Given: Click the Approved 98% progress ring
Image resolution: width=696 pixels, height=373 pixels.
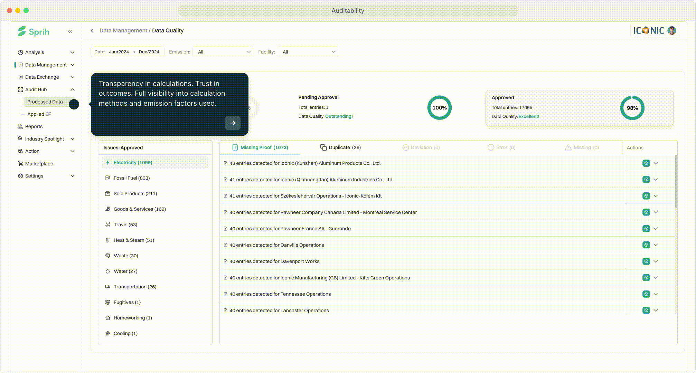Looking at the screenshot, I should tap(632, 108).
